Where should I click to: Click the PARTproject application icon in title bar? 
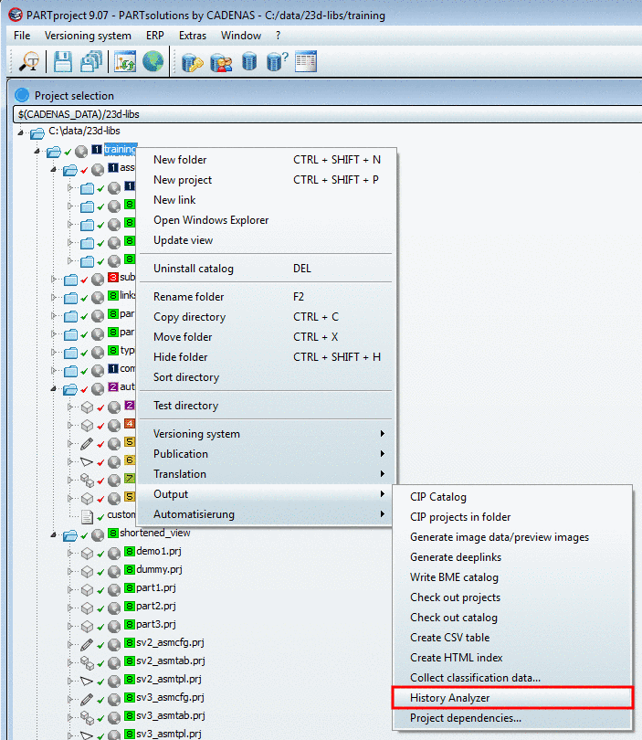point(16,15)
